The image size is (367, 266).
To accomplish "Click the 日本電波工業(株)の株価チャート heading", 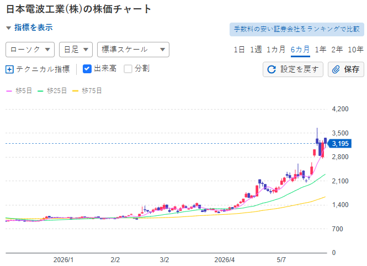I will 78,9.
